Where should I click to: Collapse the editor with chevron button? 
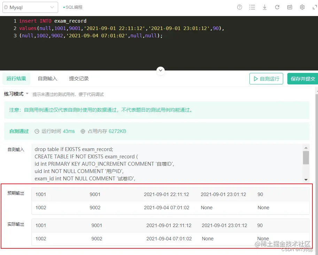click(x=161, y=70)
